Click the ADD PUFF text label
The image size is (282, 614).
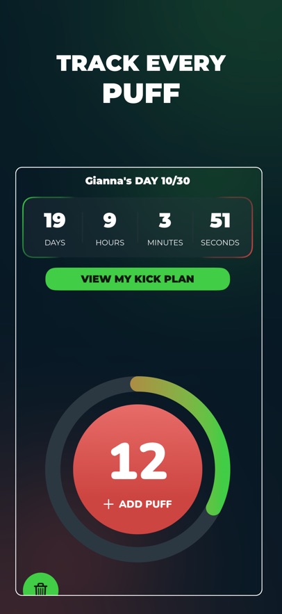145,504
